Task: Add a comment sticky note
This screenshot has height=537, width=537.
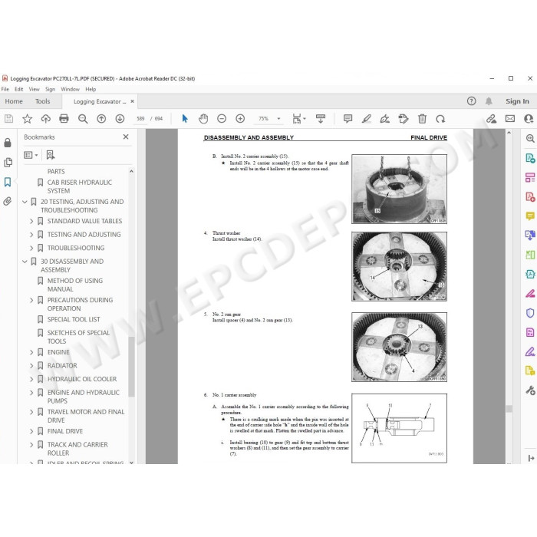Action: [348, 119]
